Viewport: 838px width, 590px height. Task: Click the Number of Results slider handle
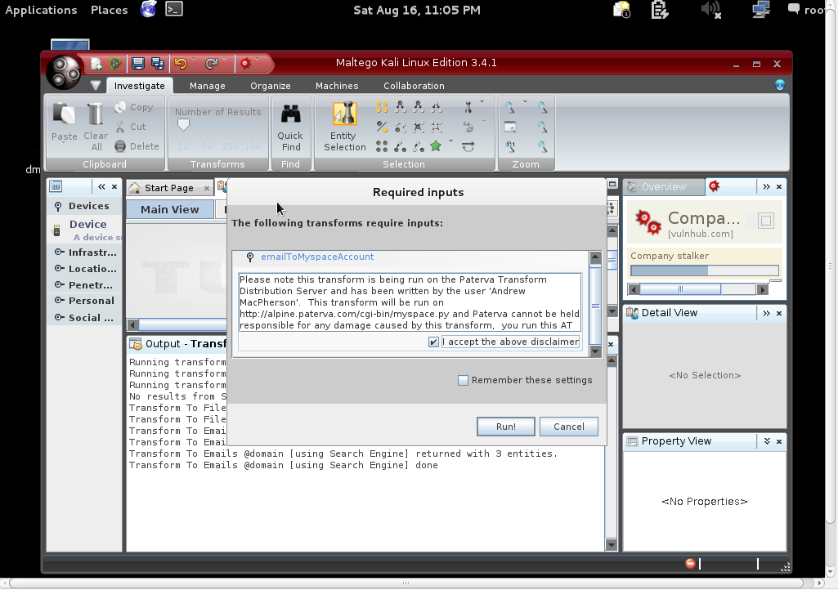(x=183, y=125)
